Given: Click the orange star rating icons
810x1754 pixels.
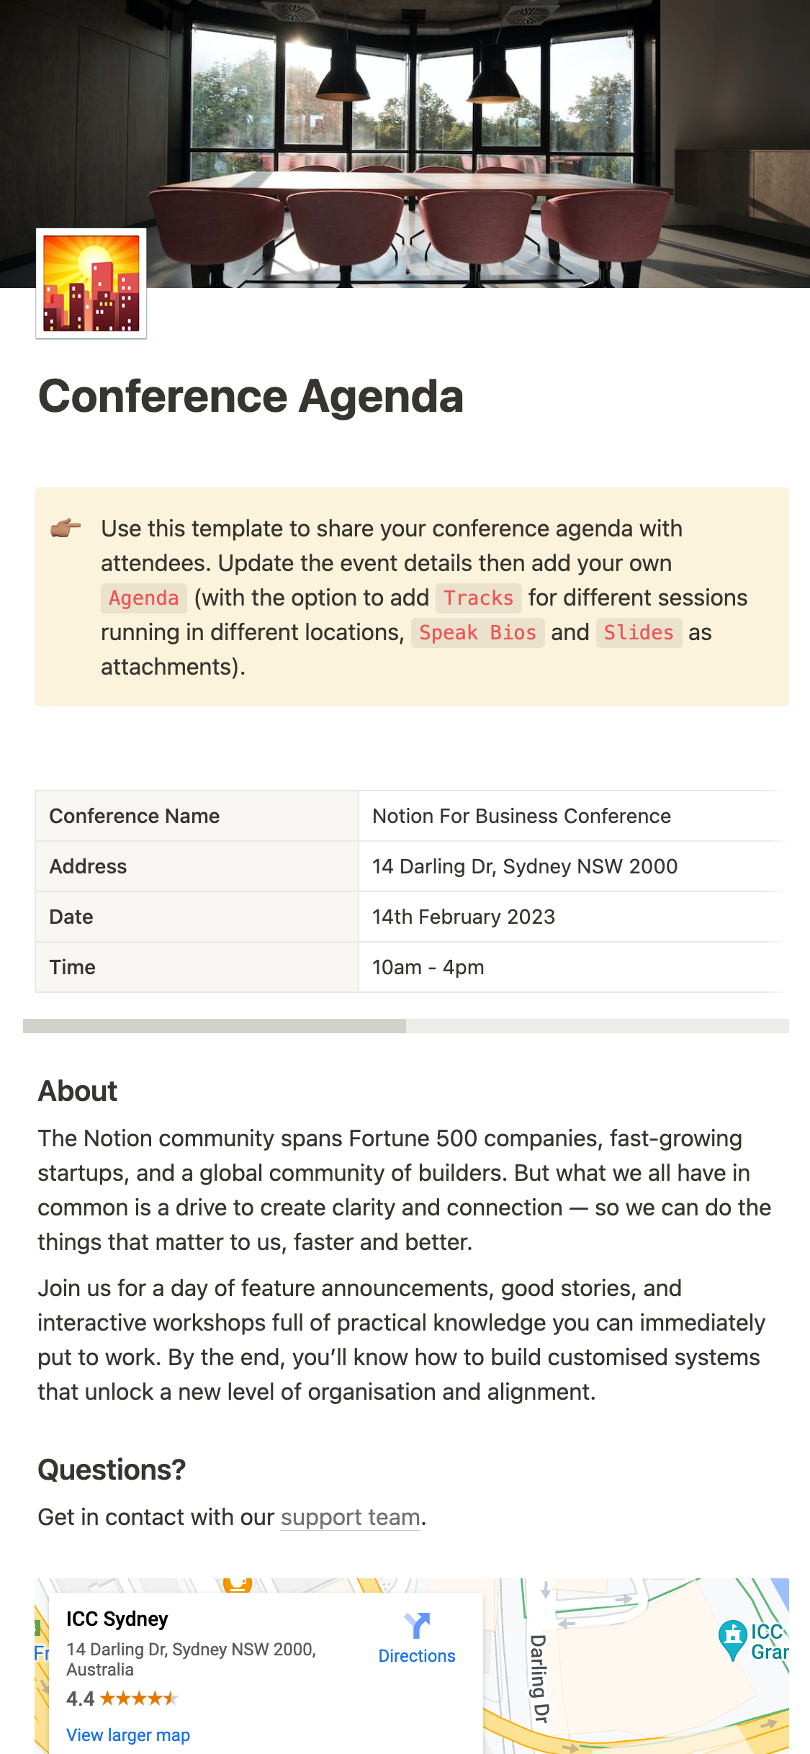Looking at the screenshot, I should [x=138, y=1699].
